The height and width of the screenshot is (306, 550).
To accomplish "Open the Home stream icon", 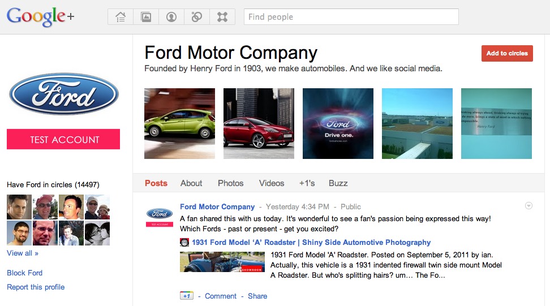I will click(121, 17).
